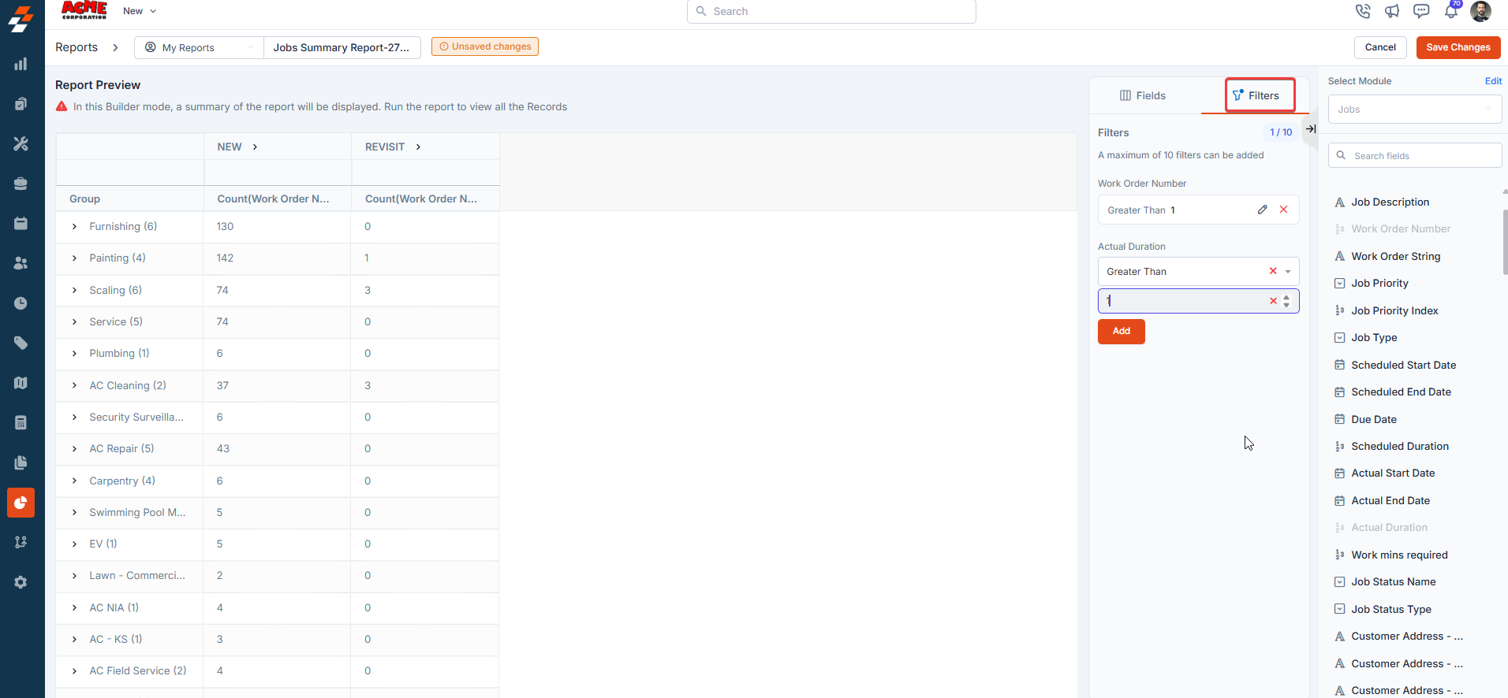Screen dimensions: 1508x698
Task: Open the My Reports dropdown
Action: point(199,47)
